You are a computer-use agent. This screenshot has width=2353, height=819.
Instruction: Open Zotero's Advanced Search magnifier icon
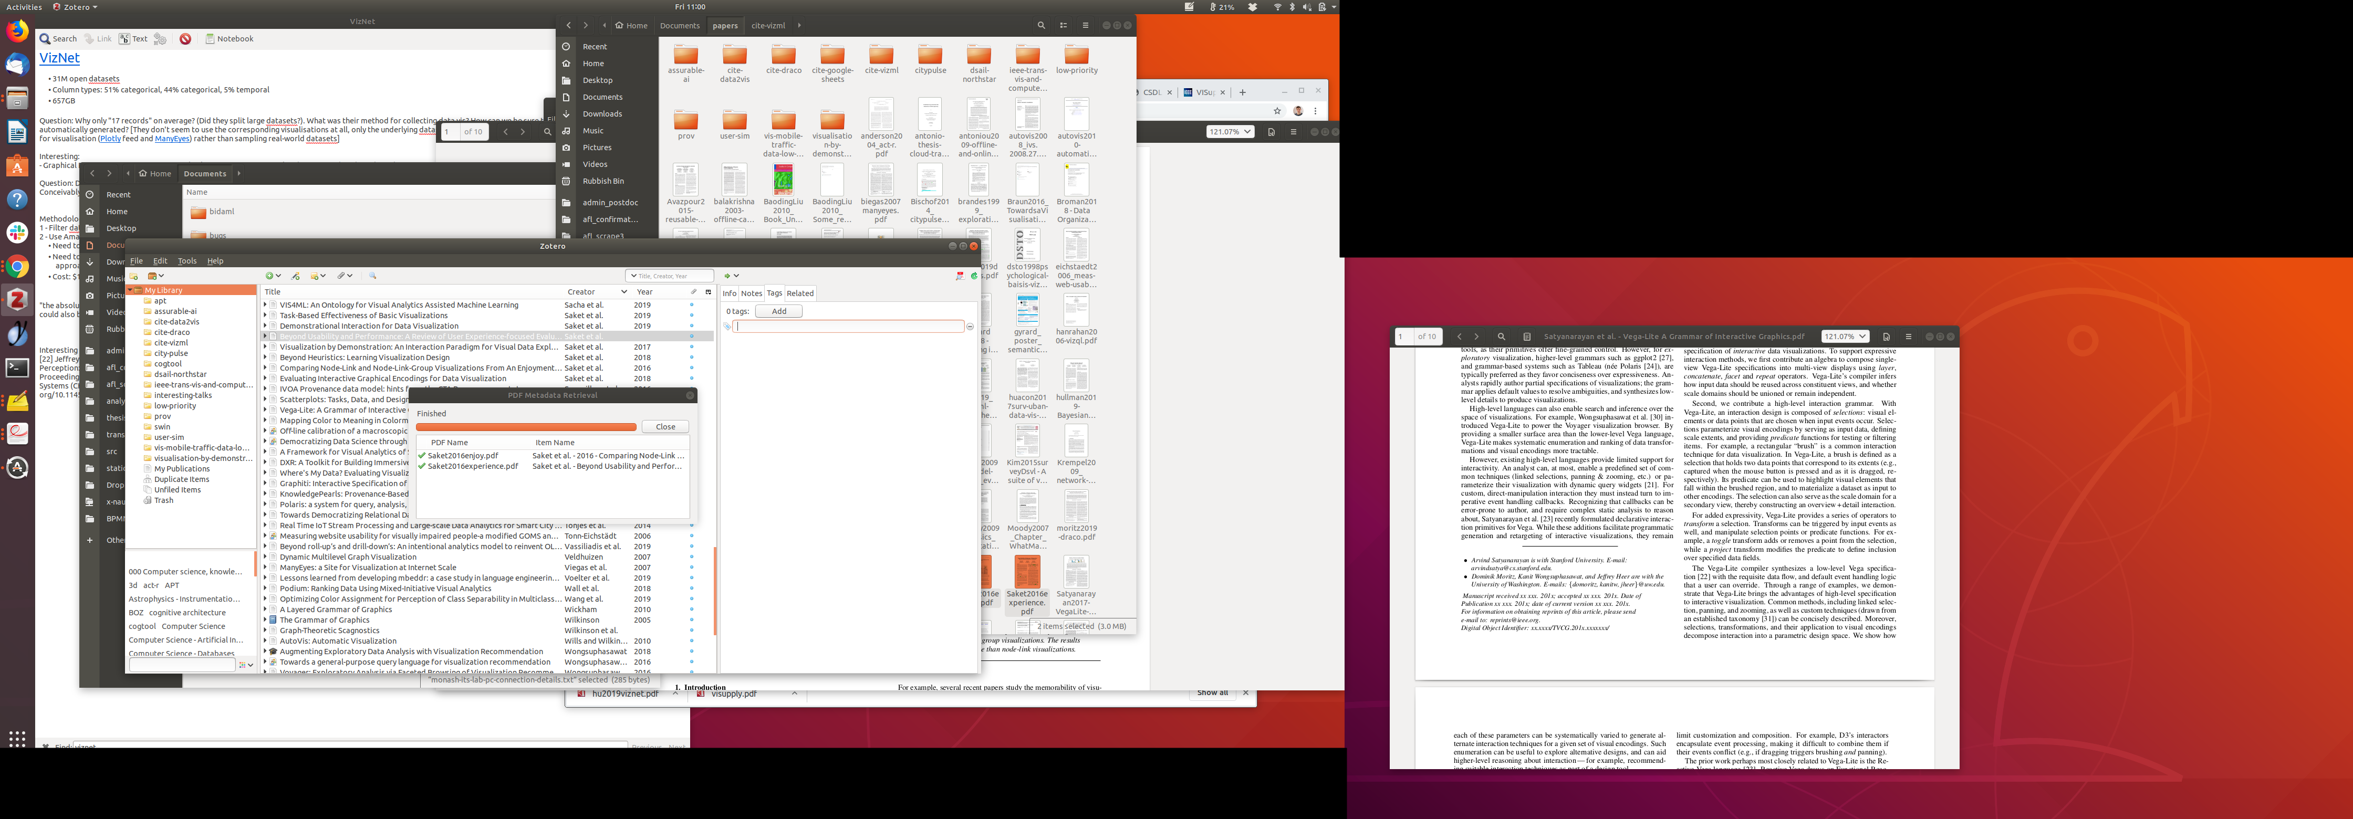point(373,276)
